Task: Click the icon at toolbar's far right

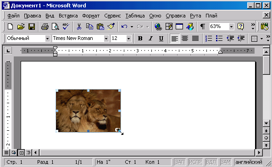Action: (264, 27)
